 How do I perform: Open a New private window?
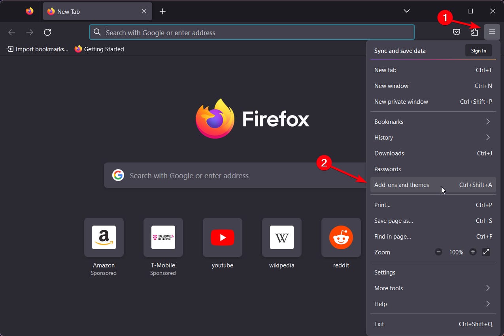coord(401,101)
